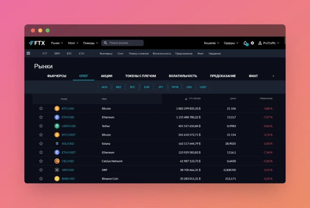Open the FTT shortcut in subnav

pyautogui.click(x=45, y=53)
